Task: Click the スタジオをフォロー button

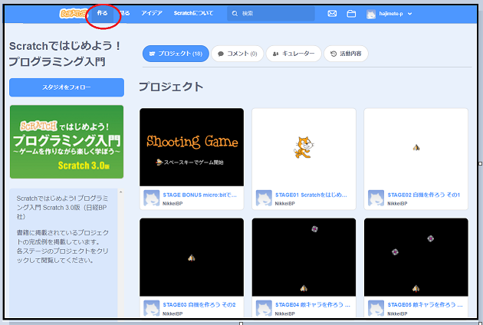Action: (x=67, y=87)
